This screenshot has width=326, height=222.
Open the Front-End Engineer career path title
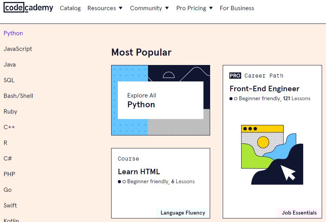264,89
